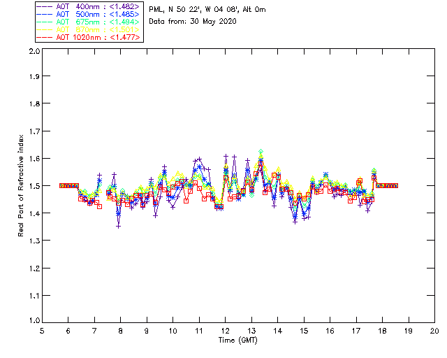Click the AOT 400nm legend entry
Screen dimensions: 447x358
[89, 6]
